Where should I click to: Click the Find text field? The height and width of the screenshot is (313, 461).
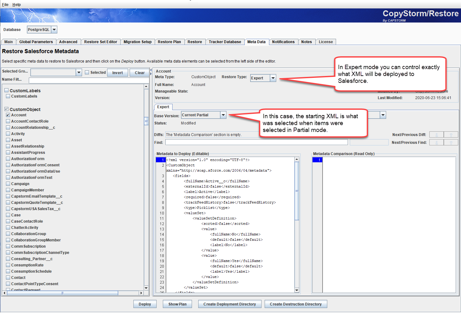[x=256, y=142]
